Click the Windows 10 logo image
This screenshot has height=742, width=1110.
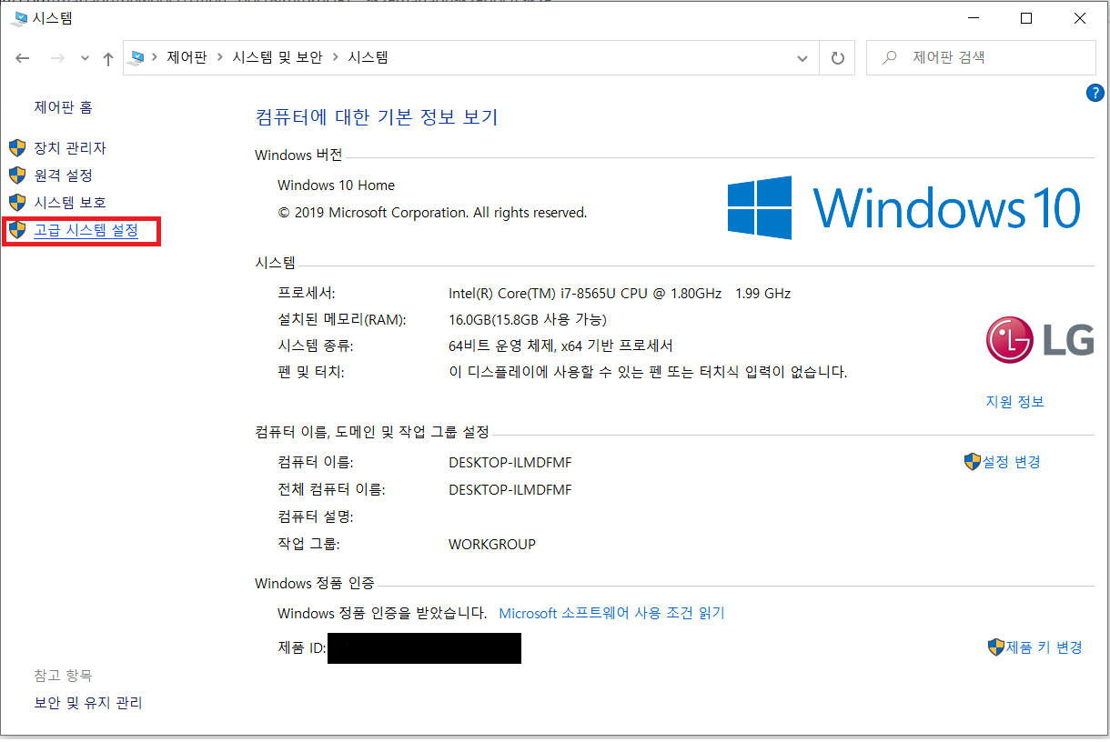(904, 207)
